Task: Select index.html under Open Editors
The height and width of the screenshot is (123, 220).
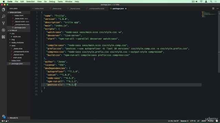Action: click(19, 15)
